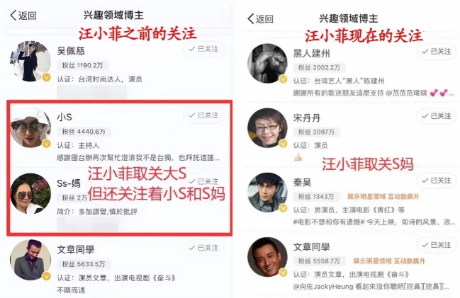
Task: View Ss-媽 profile picture
Action: pos(30,193)
